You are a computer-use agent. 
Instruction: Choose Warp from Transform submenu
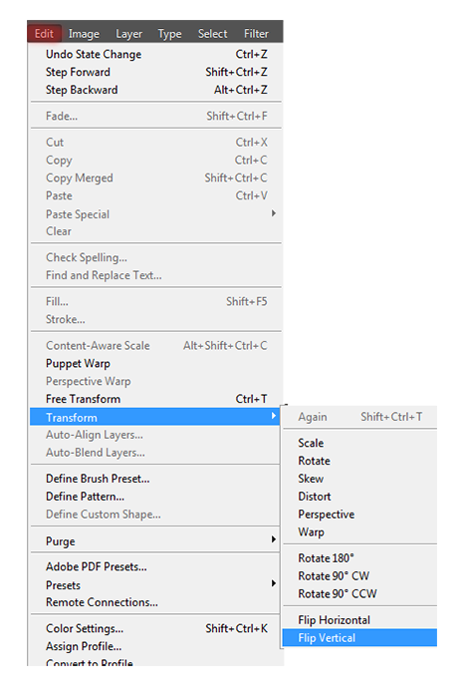click(359, 531)
